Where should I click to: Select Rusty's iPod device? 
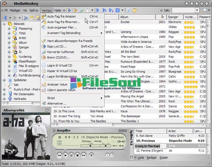tap(26, 89)
